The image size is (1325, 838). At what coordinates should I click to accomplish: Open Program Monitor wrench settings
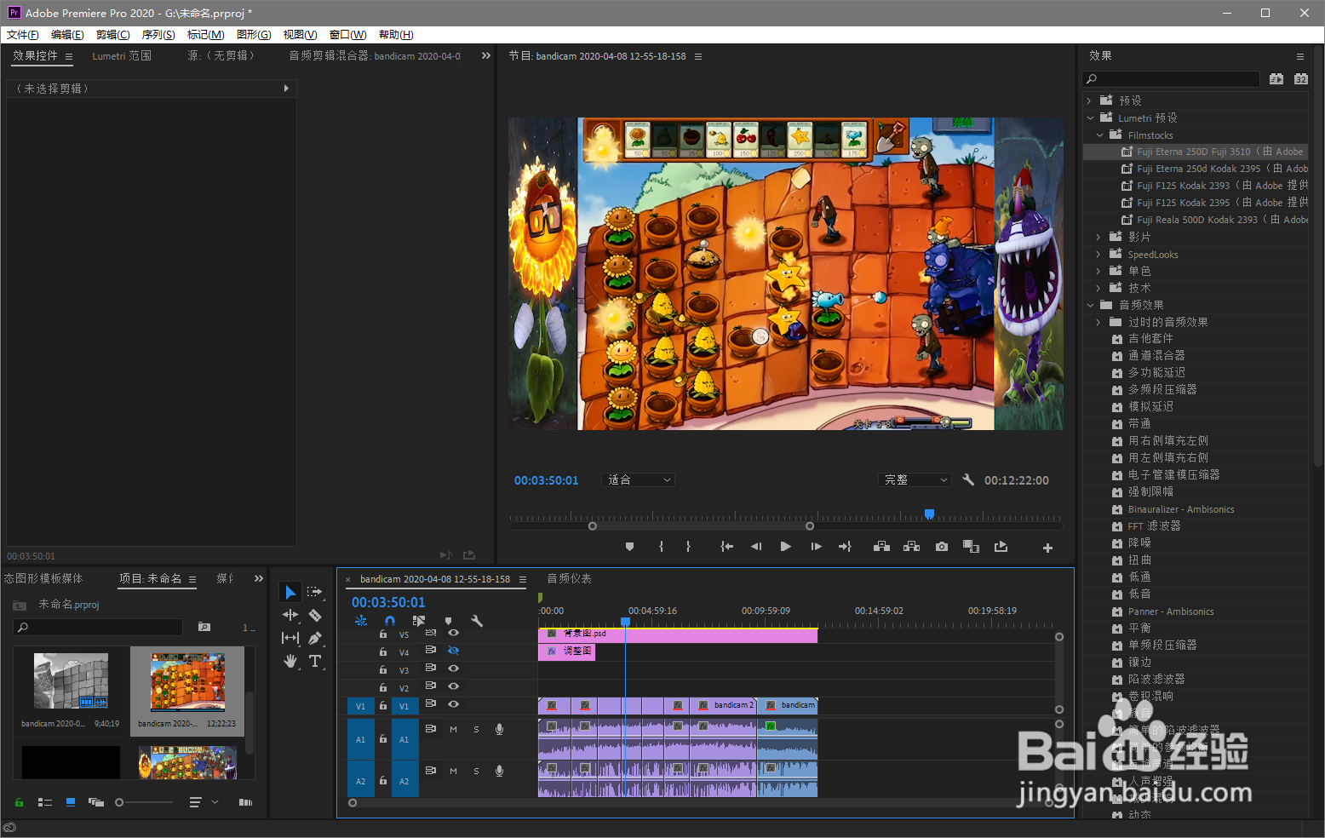click(x=968, y=479)
